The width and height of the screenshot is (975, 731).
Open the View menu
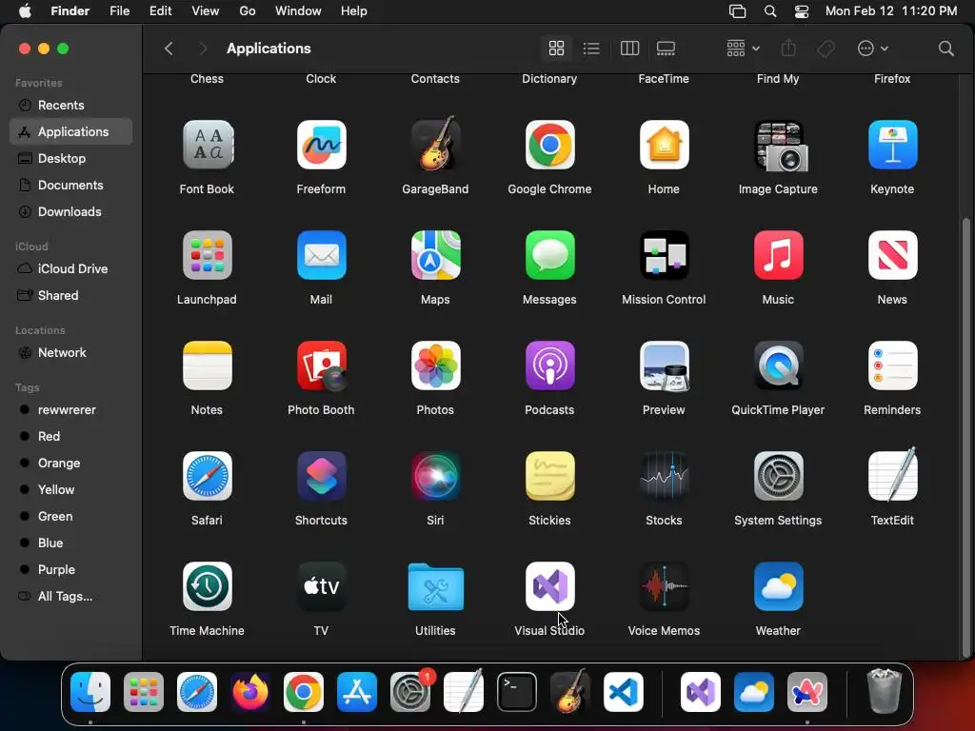pyautogui.click(x=206, y=11)
